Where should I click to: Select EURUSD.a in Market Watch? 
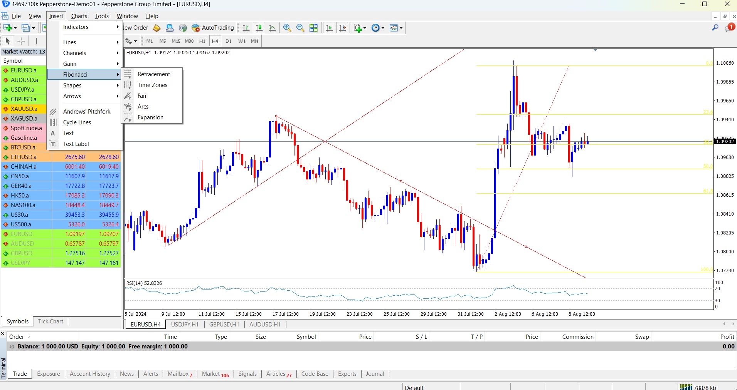23,70
